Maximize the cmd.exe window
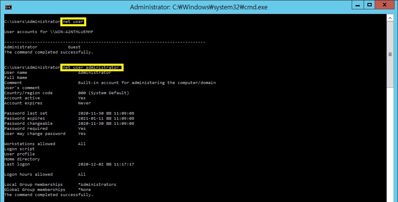 369,5
